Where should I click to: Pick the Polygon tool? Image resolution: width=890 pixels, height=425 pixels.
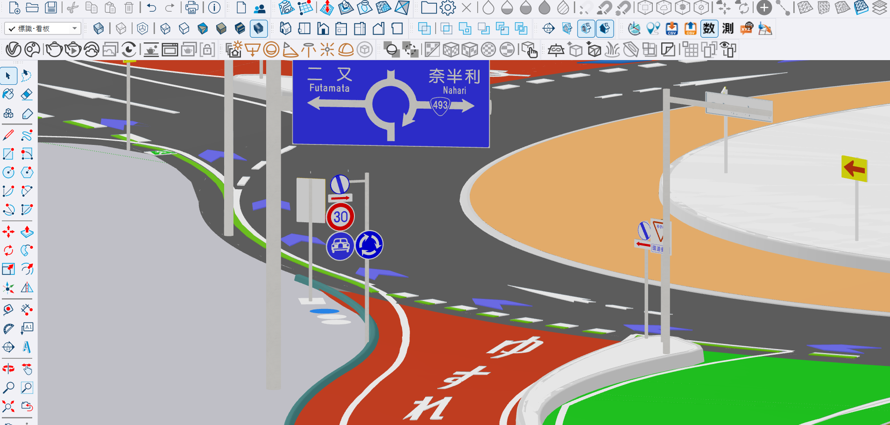pyautogui.click(x=27, y=172)
